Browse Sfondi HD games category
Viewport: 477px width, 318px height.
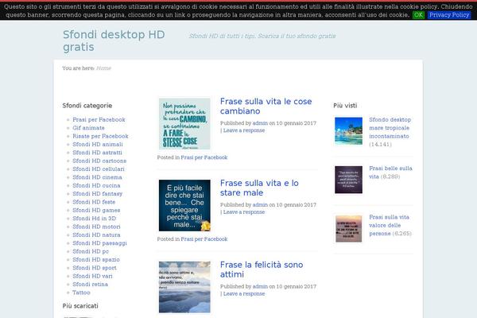coord(96,210)
